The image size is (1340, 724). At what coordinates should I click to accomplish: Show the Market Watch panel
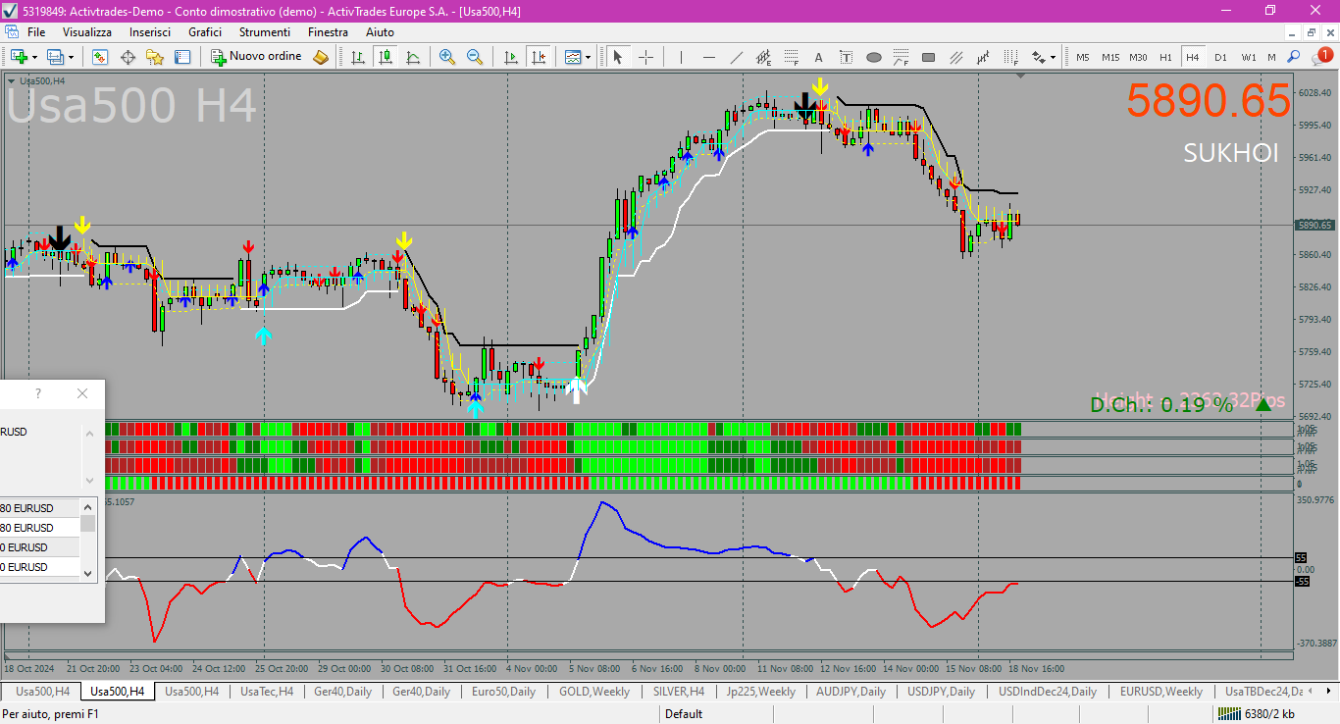(99, 57)
